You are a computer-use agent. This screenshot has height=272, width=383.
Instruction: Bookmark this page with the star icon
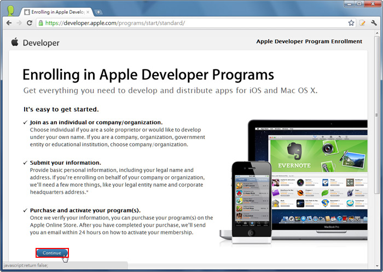tap(351, 23)
